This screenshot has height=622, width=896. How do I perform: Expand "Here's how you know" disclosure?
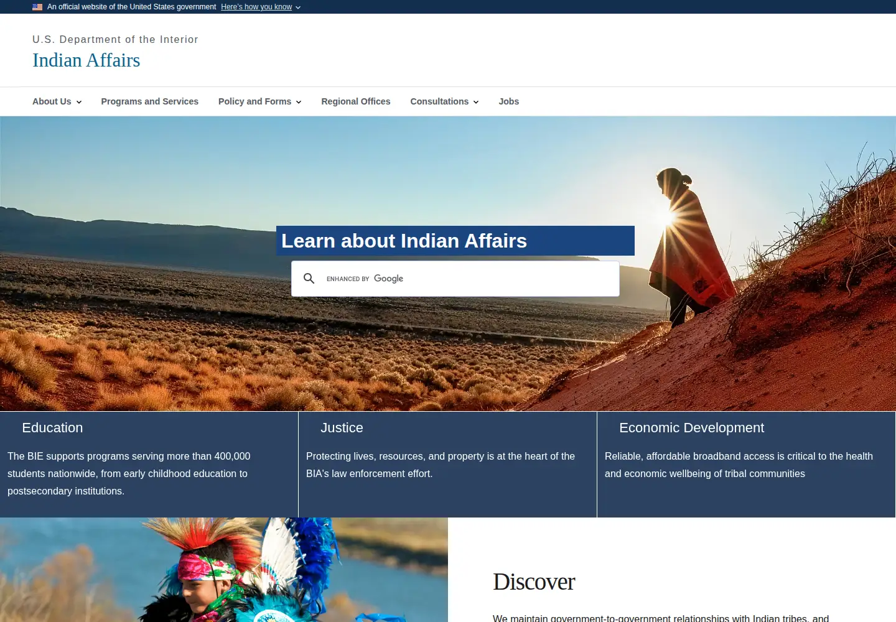pos(261,7)
